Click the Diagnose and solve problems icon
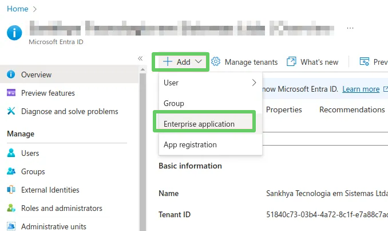This screenshot has width=388, height=231. 11,111
